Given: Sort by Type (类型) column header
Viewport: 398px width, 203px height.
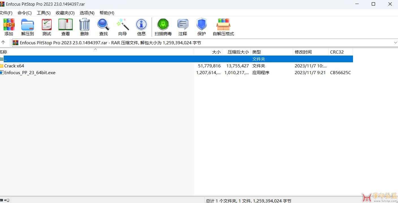Looking at the screenshot, I should [272, 52].
